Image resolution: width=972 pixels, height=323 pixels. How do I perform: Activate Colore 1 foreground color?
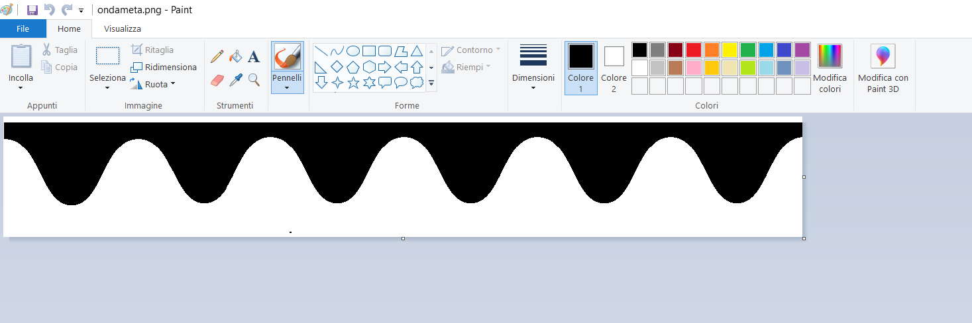pos(581,68)
